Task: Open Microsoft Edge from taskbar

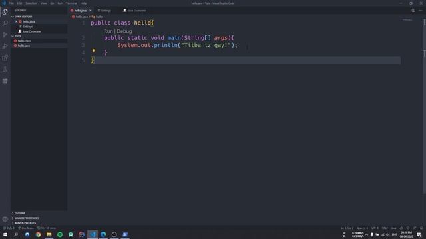Action: (x=103, y=234)
